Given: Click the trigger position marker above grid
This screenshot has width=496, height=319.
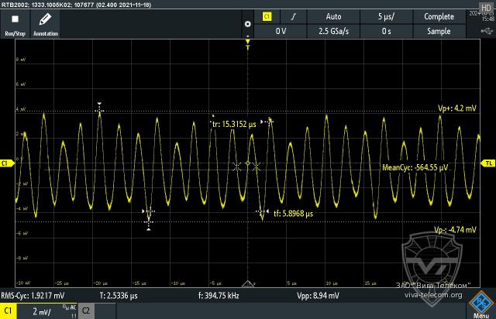Looking at the screenshot, I should (x=248, y=46).
